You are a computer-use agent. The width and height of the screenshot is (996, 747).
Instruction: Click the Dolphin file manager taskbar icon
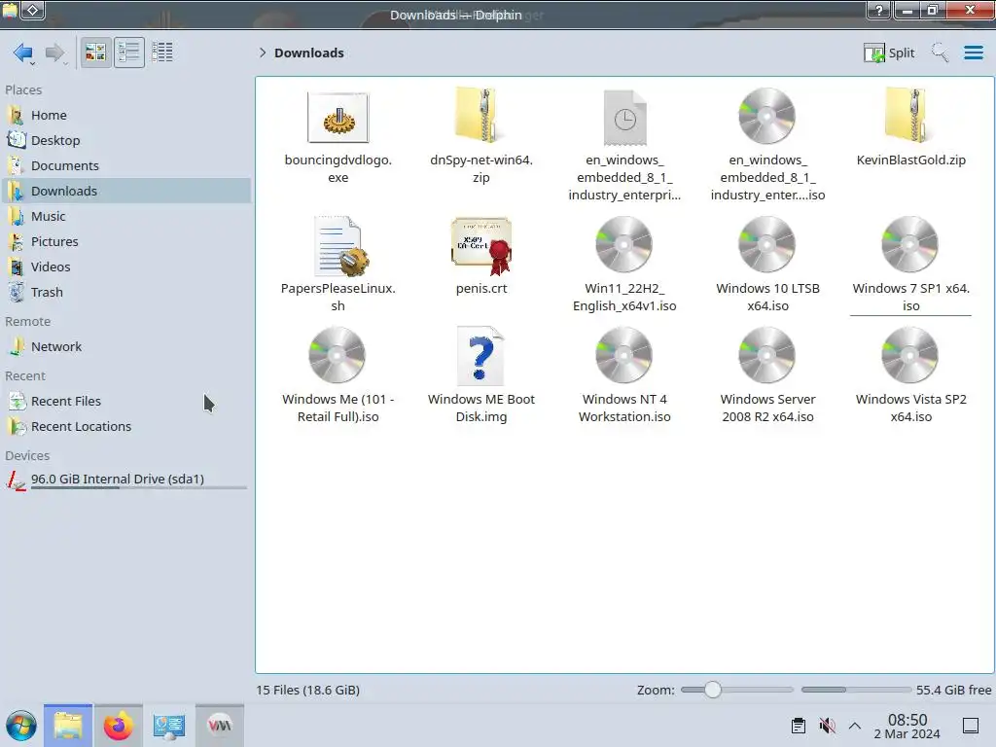point(68,726)
